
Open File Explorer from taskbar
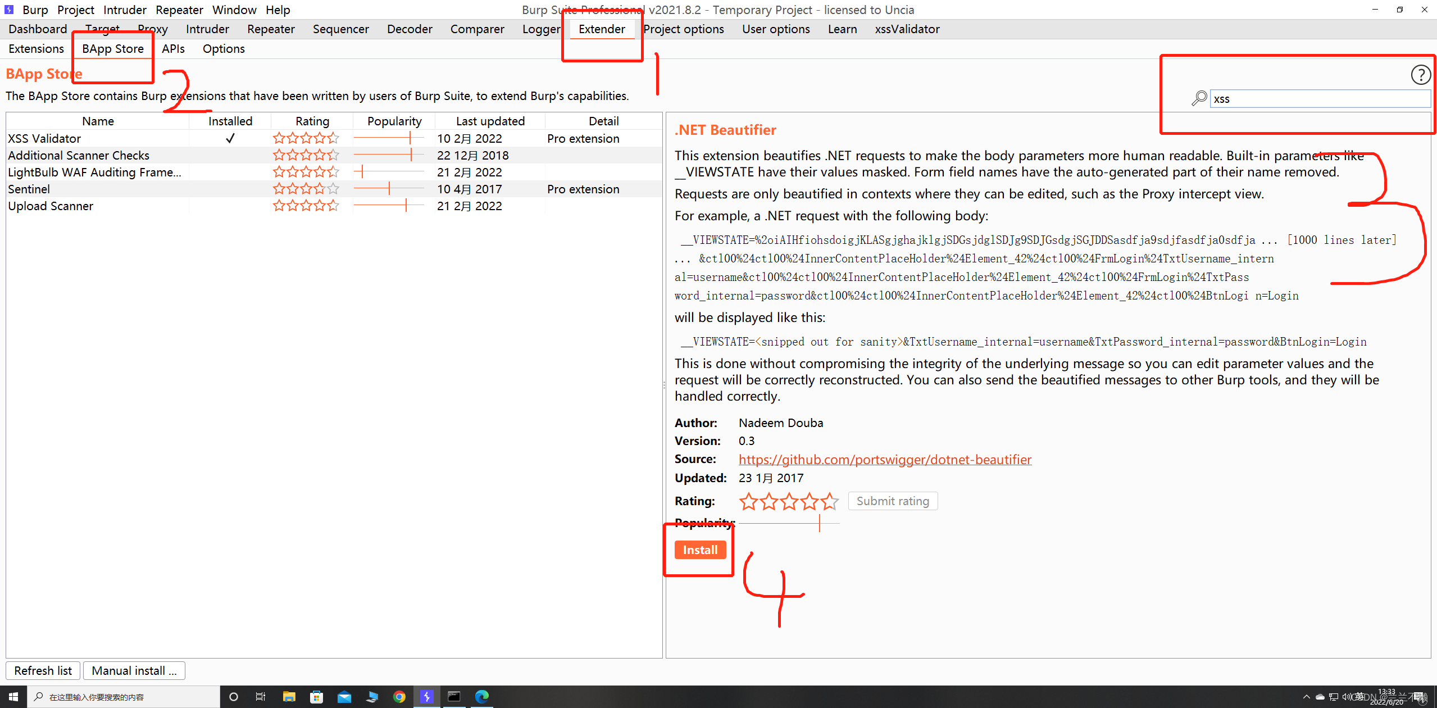point(289,697)
